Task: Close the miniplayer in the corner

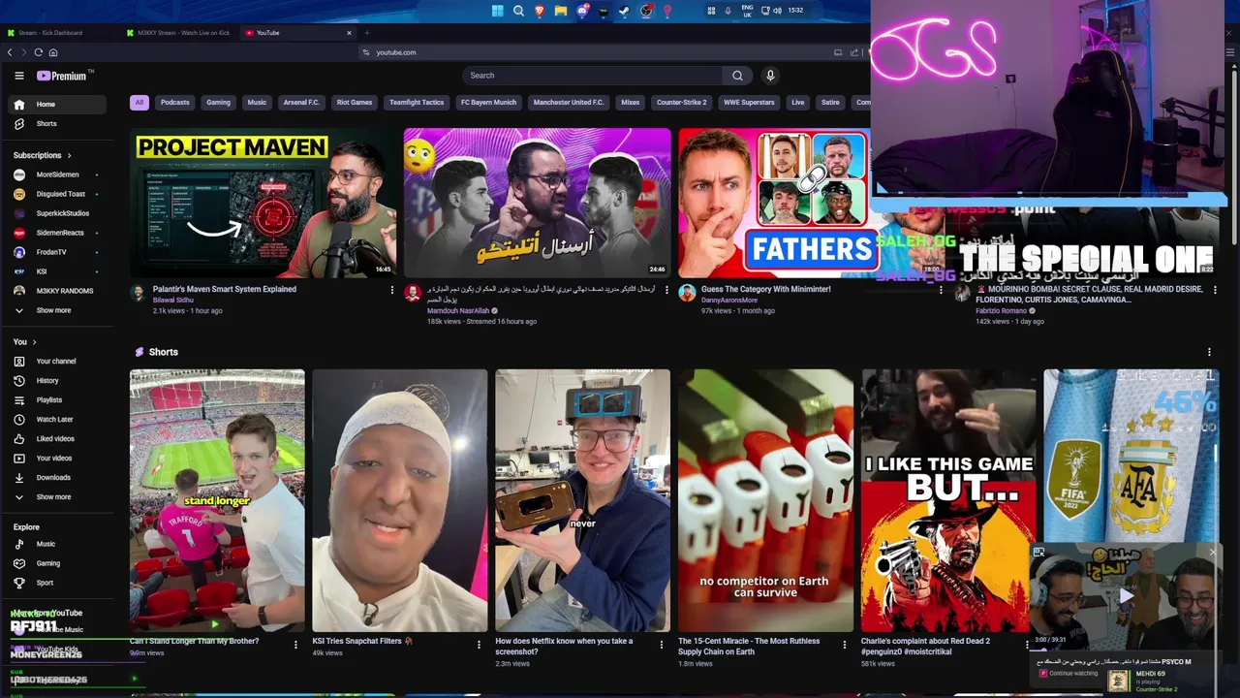Action: [x=1212, y=553]
